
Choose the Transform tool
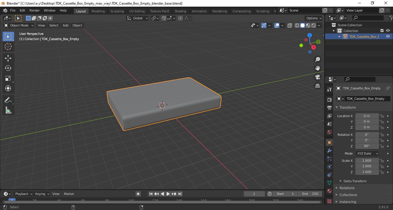(x=8, y=88)
